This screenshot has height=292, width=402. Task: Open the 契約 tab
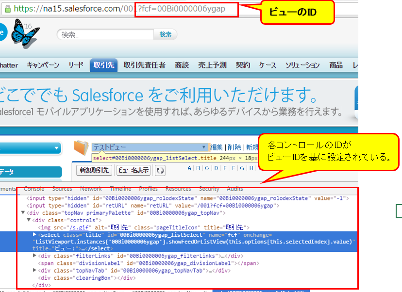[x=243, y=65]
